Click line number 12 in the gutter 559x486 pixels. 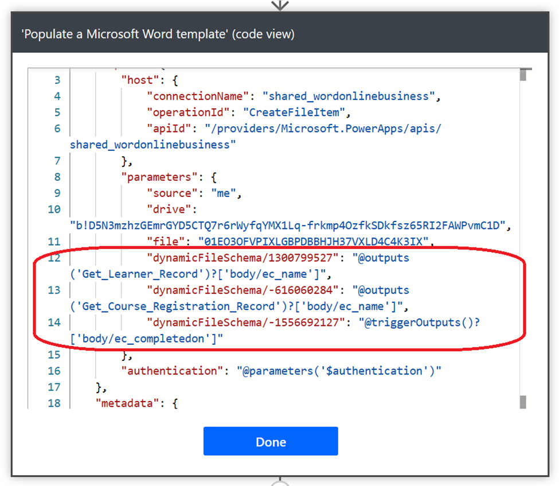pos(54,258)
